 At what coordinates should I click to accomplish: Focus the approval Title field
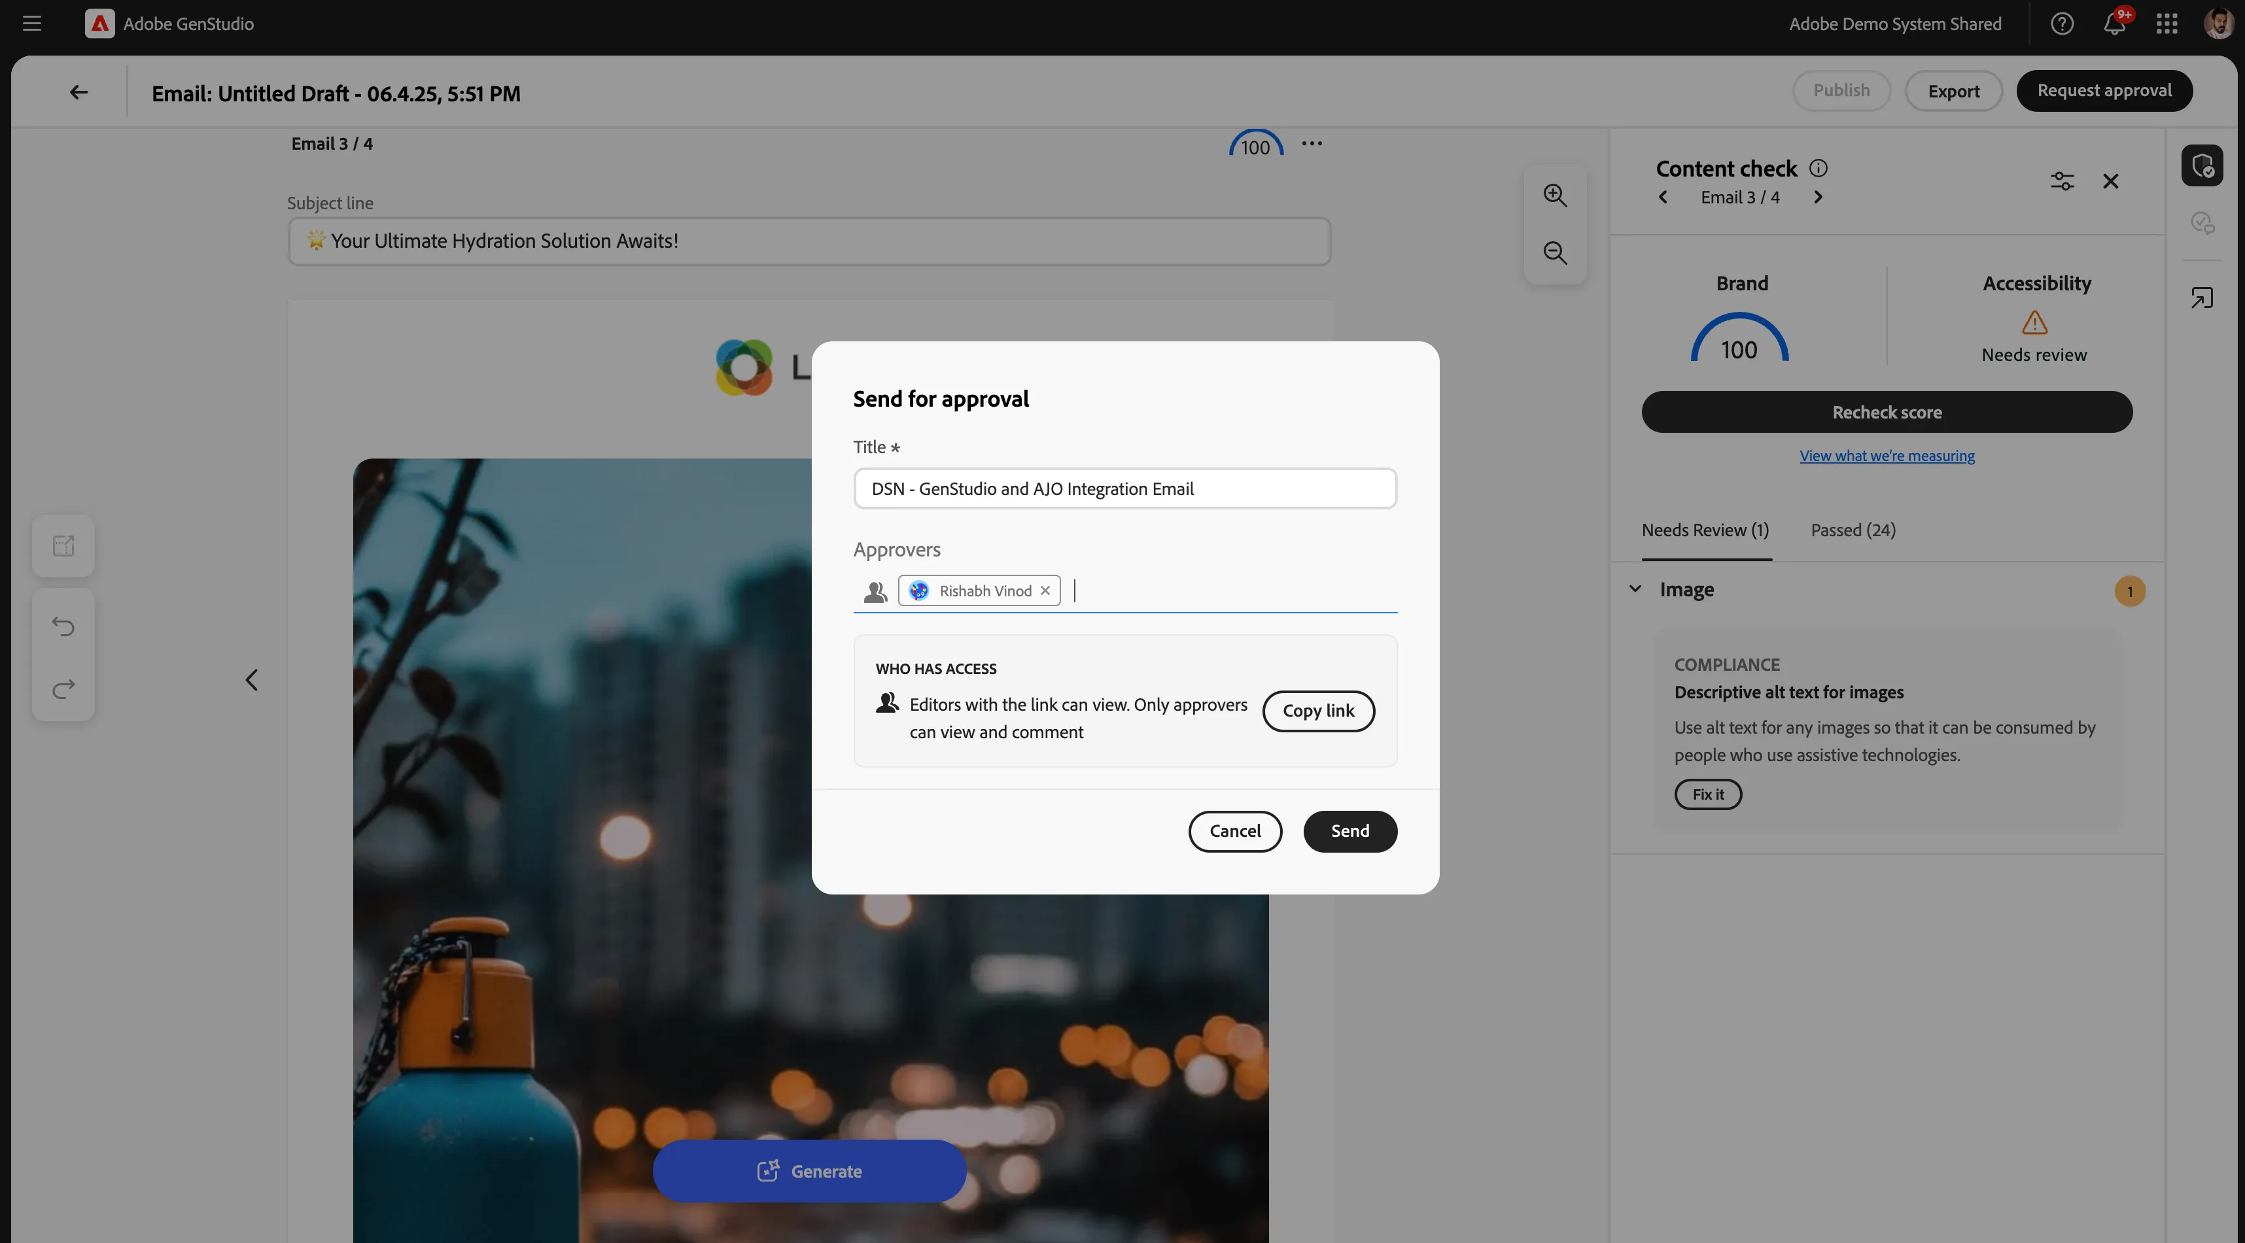[1125, 488]
